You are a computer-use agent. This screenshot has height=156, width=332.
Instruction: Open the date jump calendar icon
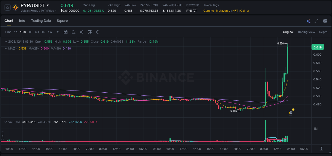point(66,32)
